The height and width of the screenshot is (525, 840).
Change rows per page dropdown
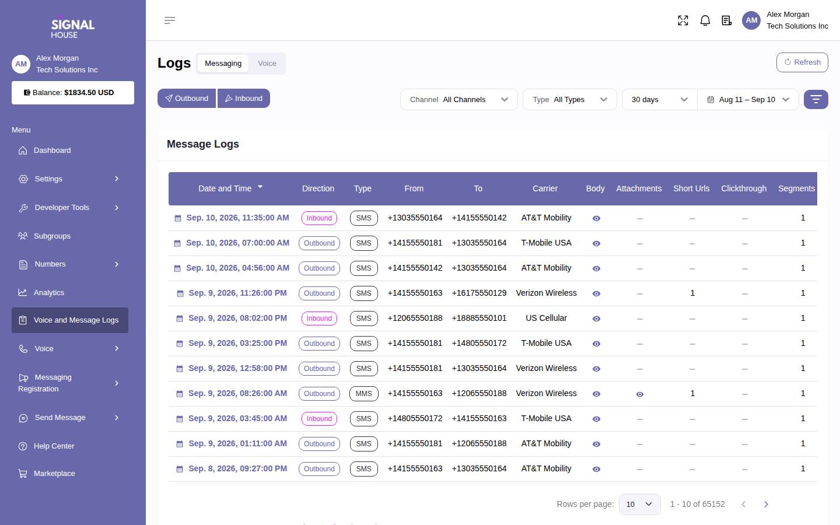pyautogui.click(x=639, y=504)
